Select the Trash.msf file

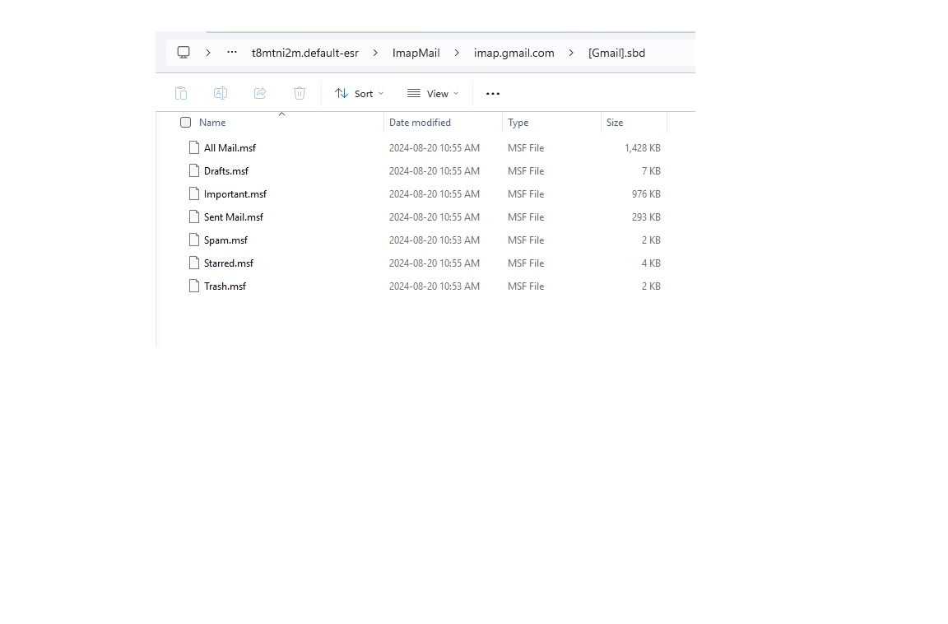pos(225,286)
